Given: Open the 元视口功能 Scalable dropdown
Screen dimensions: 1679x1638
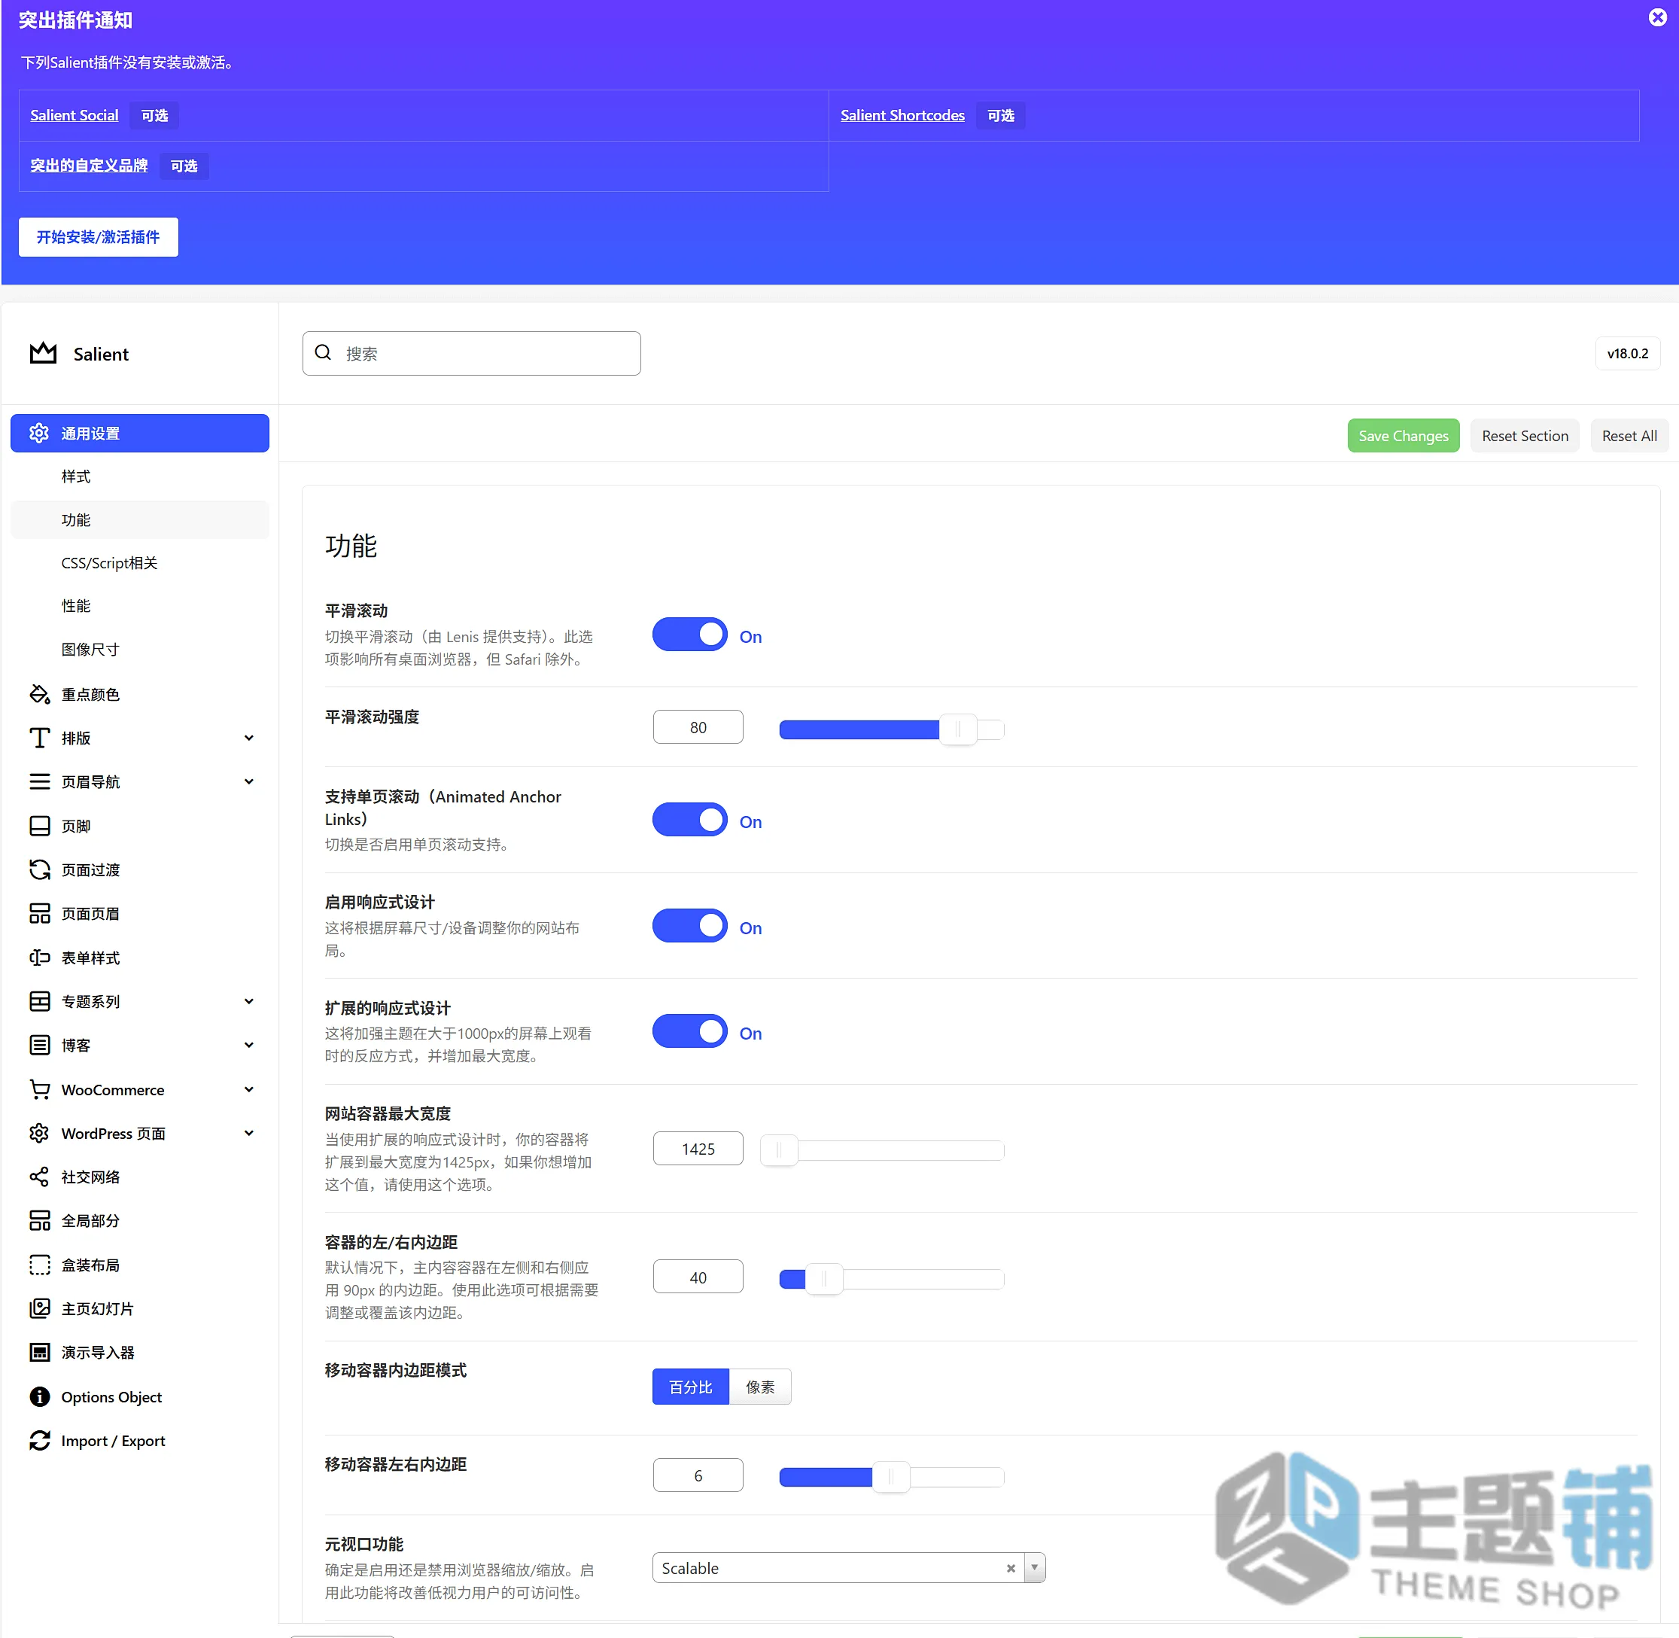Looking at the screenshot, I should tap(848, 1568).
